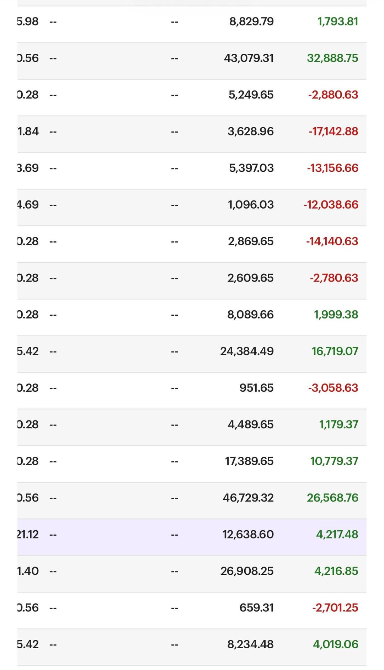Select the green 4,019.06 gain value
Viewport: 384px width, 670px height.
tap(335, 644)
